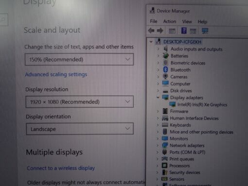Select the Sensors label
The image size is (248, 186).
pyautogui.click(x=177, y=179)
